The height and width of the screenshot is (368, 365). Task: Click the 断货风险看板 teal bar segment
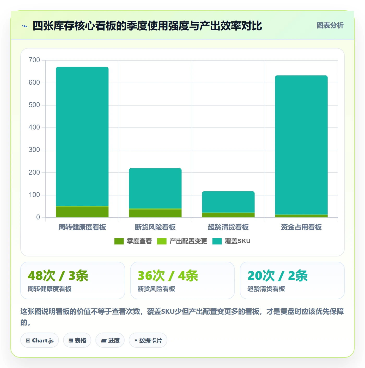[155, 188]
